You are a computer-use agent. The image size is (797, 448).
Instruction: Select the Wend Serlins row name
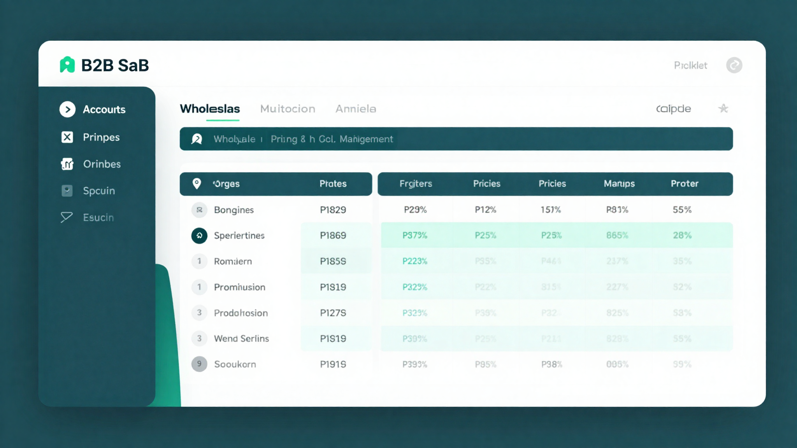point(241,339)
